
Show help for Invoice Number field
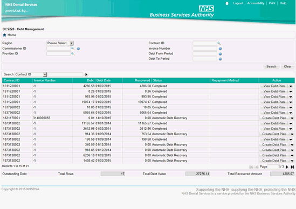(220, 48)
